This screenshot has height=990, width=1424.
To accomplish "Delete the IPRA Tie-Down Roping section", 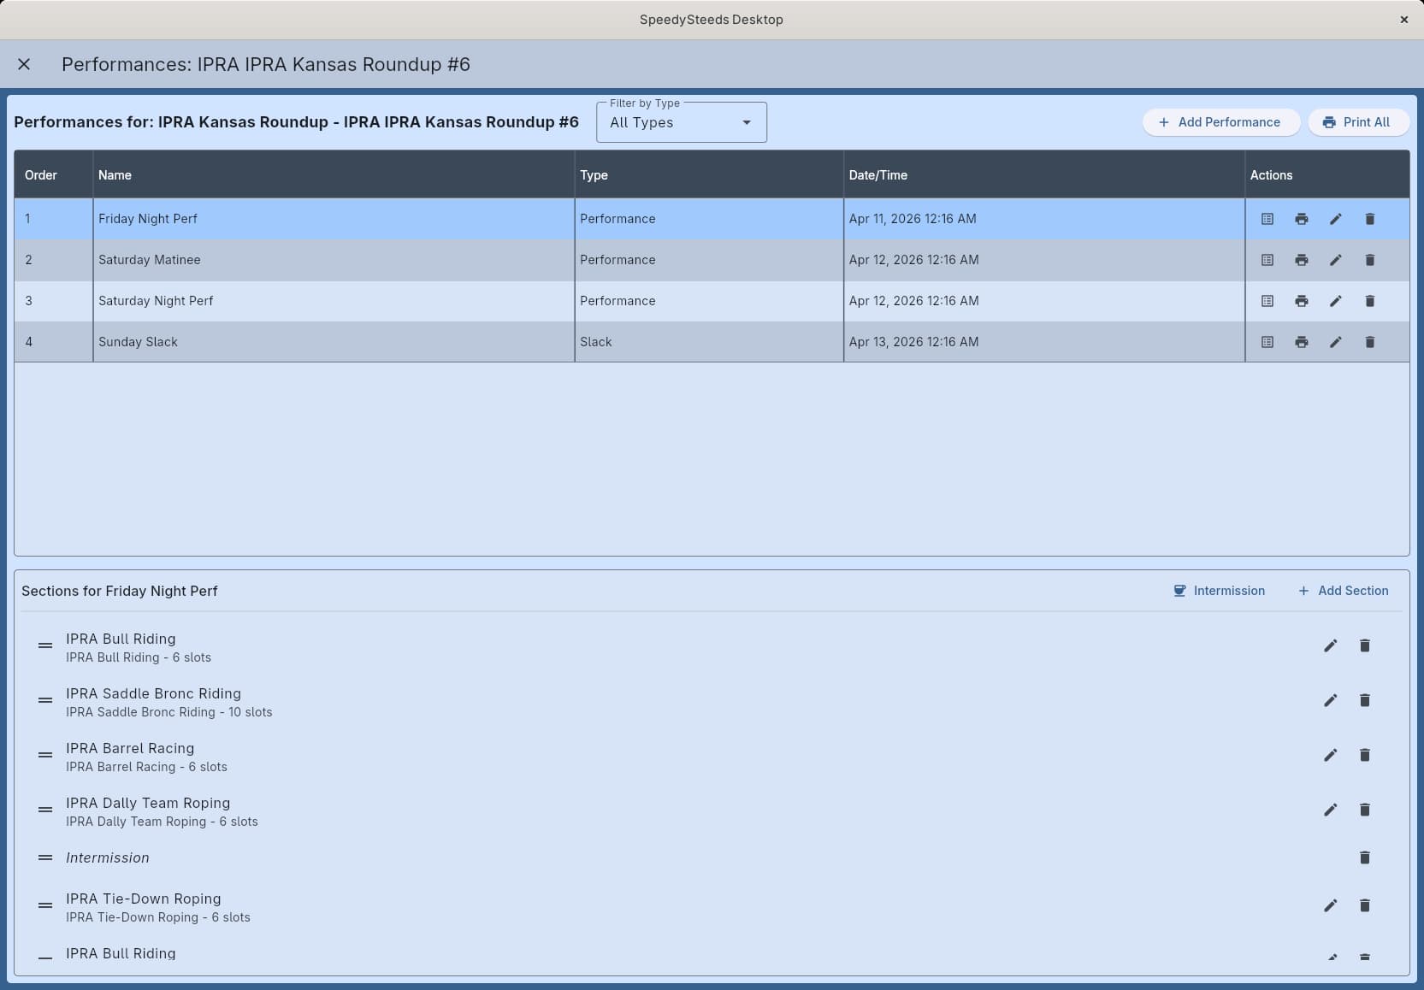I will [1365, 905].
